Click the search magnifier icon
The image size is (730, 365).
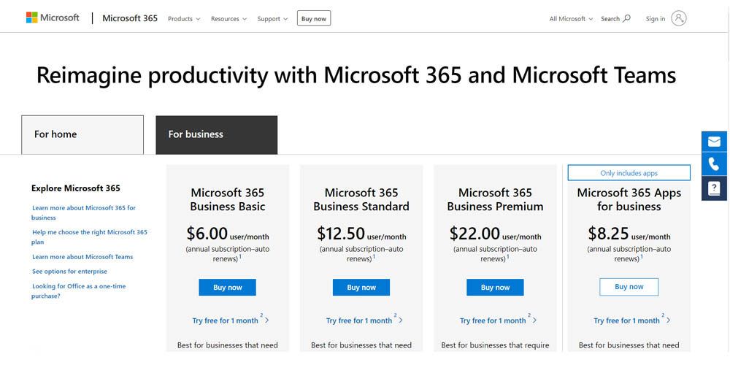coord(626,18)
